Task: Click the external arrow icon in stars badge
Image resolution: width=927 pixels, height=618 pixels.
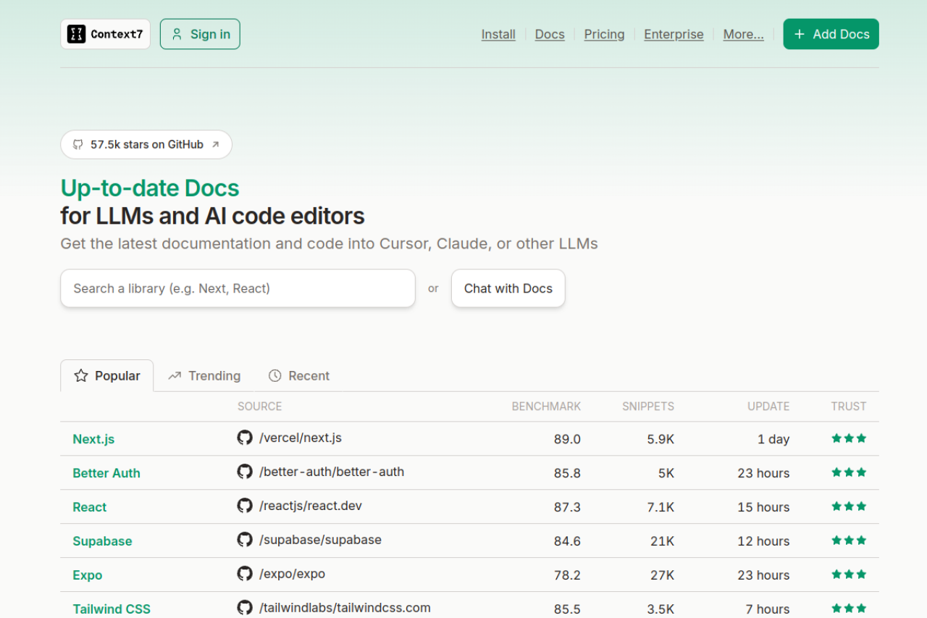Action: (215, 145)
